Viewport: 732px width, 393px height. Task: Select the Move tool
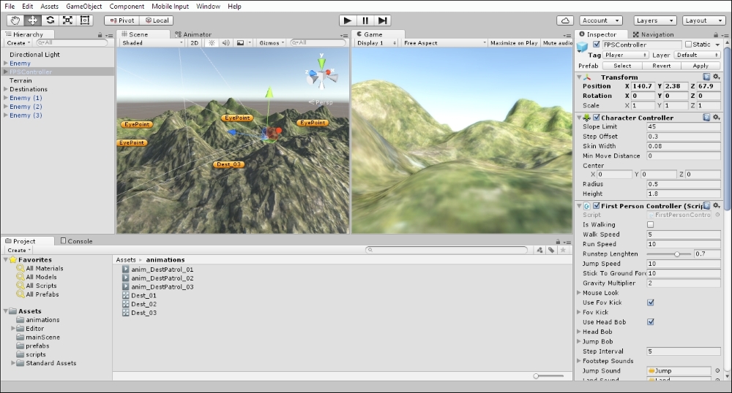33,20
